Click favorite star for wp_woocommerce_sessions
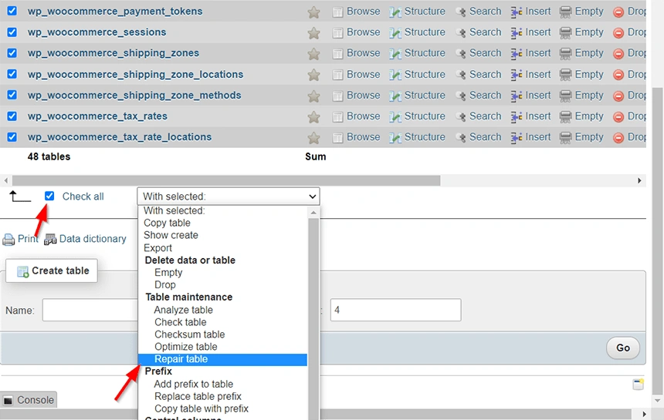This screenshot has height=420, width=664. [x=313, y=33]
